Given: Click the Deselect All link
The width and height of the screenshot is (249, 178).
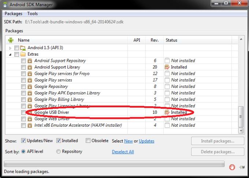Looking at the screenshot, I should coord(123,152).
